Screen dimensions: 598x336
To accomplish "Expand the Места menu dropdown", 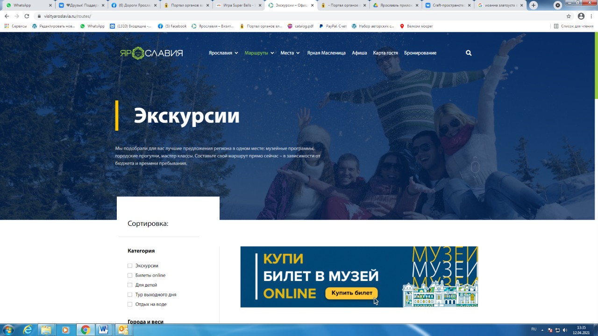I will tap(290, 53).
